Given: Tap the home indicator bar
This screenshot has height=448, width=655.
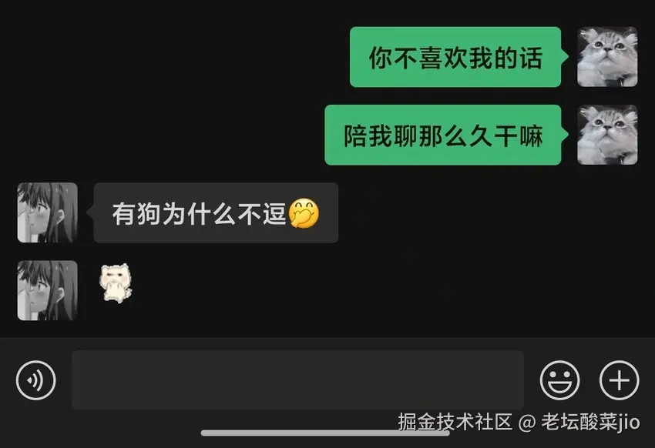Looking at the screenshot, I should coord(325,433).
